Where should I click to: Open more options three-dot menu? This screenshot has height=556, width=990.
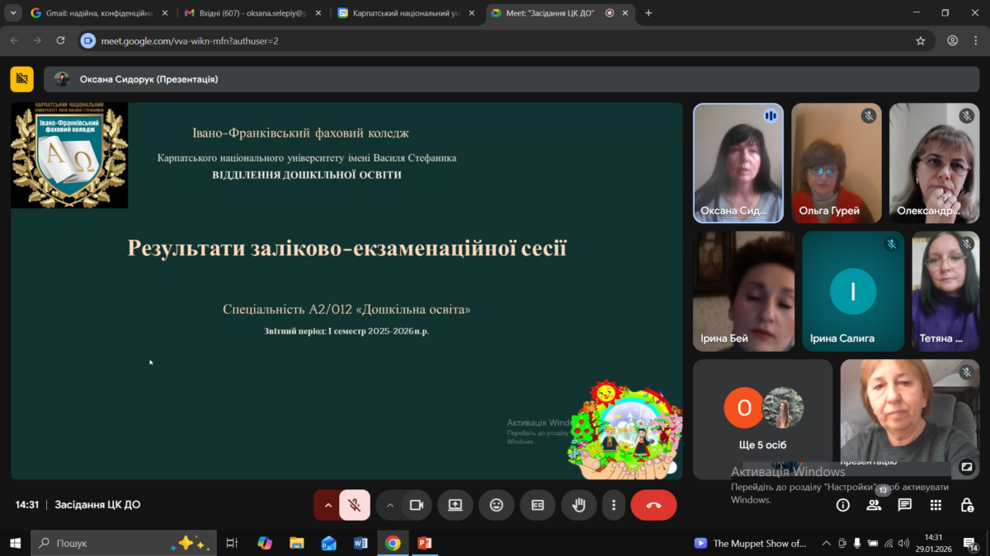613,505
